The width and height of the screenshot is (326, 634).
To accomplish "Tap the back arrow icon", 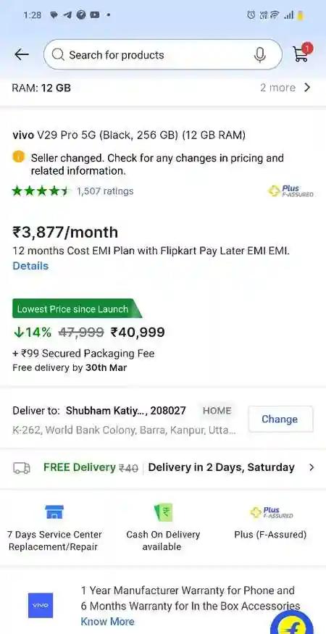I will 22,54.
